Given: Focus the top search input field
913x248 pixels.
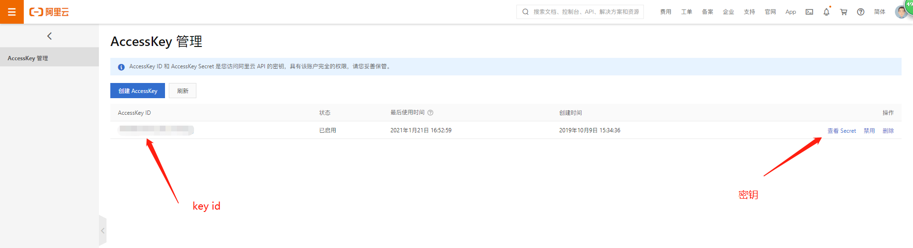Looking at the screenshot, I should click(585, 12).
